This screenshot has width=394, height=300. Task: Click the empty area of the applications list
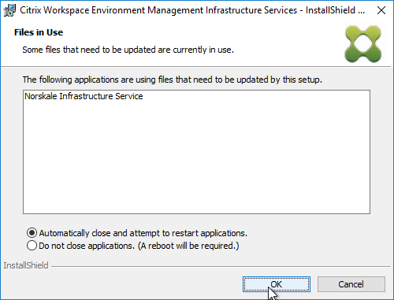pos(196,157)
